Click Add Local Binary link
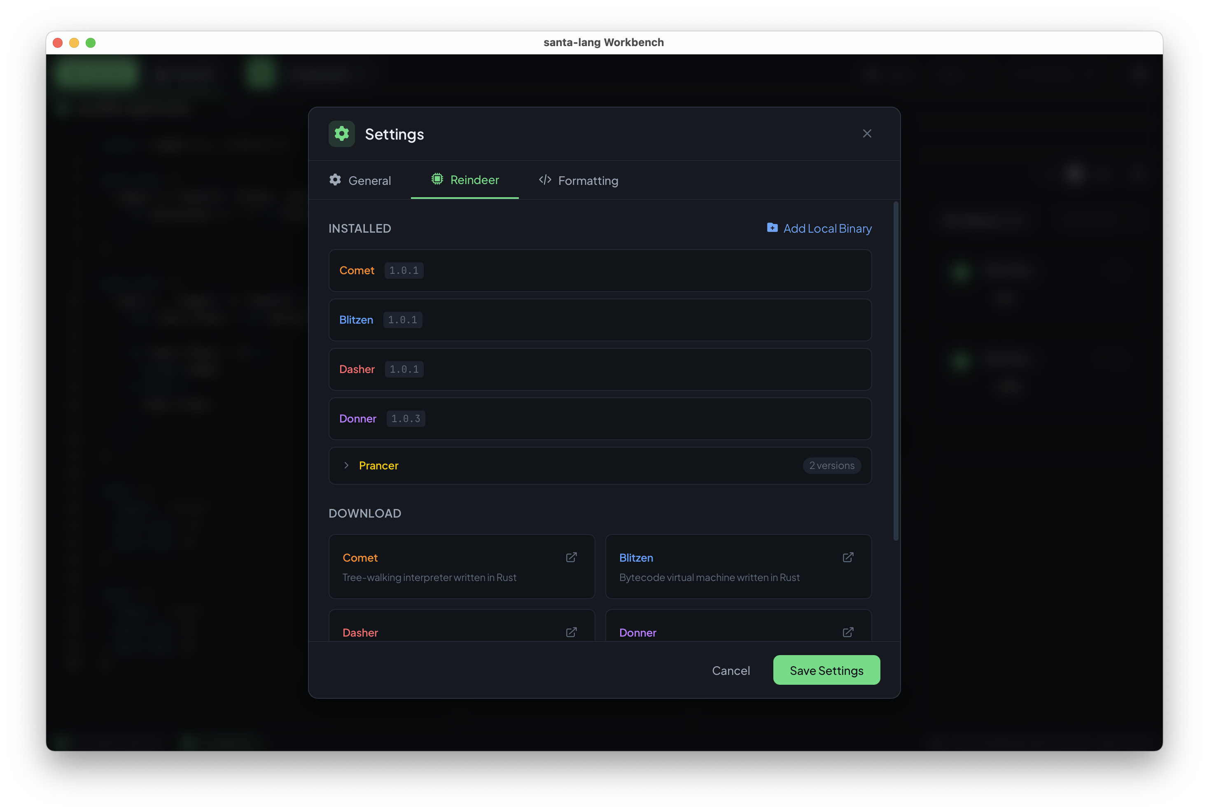This screenshot has width=1209, height=812. [827, 229]
